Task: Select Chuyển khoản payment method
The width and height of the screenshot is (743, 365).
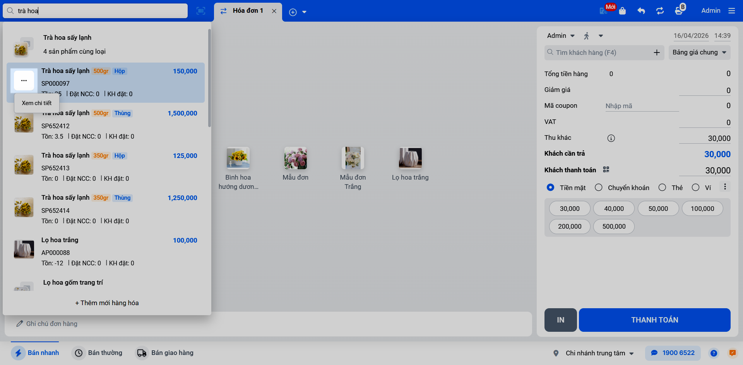Action: (x=599, y=187)
